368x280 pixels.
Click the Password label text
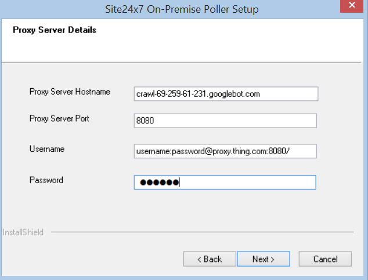46,180
